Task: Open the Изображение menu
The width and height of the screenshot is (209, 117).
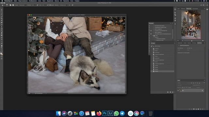Action: (x=33, y=1)
